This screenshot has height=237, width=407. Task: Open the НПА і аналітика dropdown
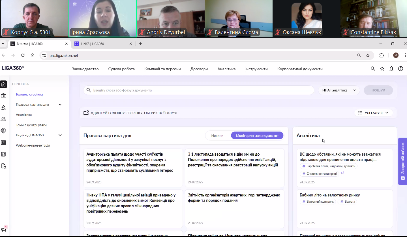pos(339,90)
